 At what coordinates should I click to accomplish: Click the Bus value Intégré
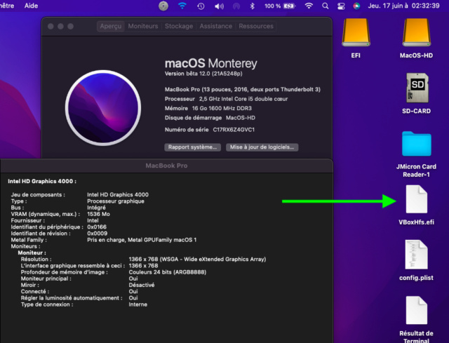pyautogui.click(x=96, y=208)
